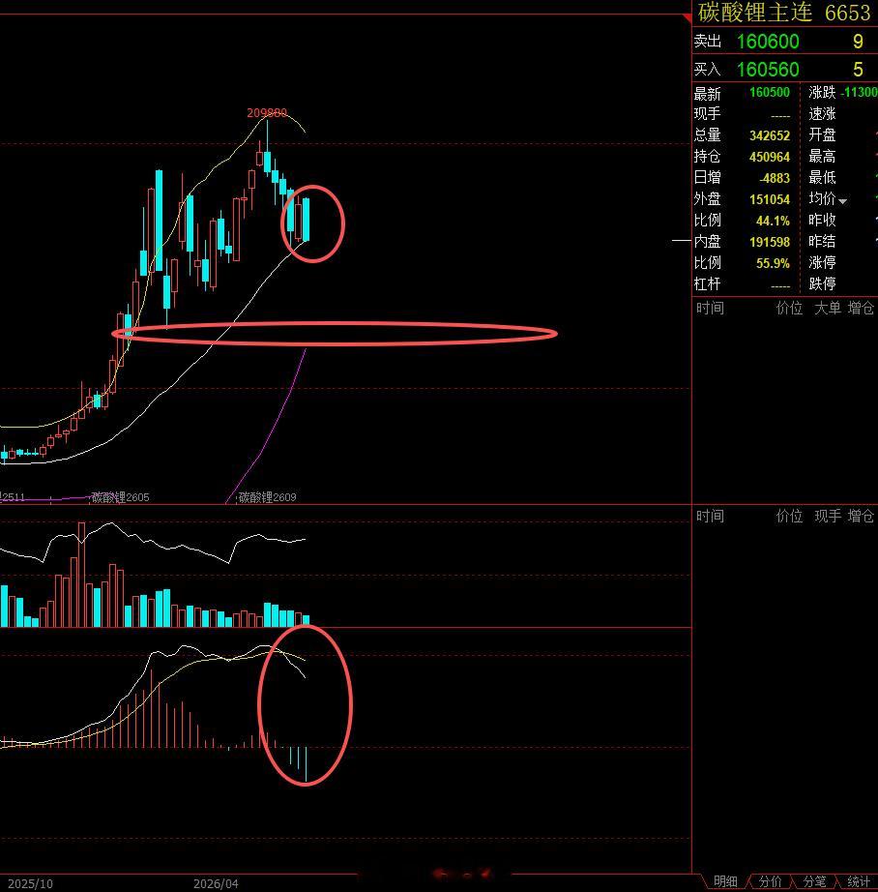Screen dimensions: 878x892
Task: Click the 44.1% ratio value
Action: [773, 221]
